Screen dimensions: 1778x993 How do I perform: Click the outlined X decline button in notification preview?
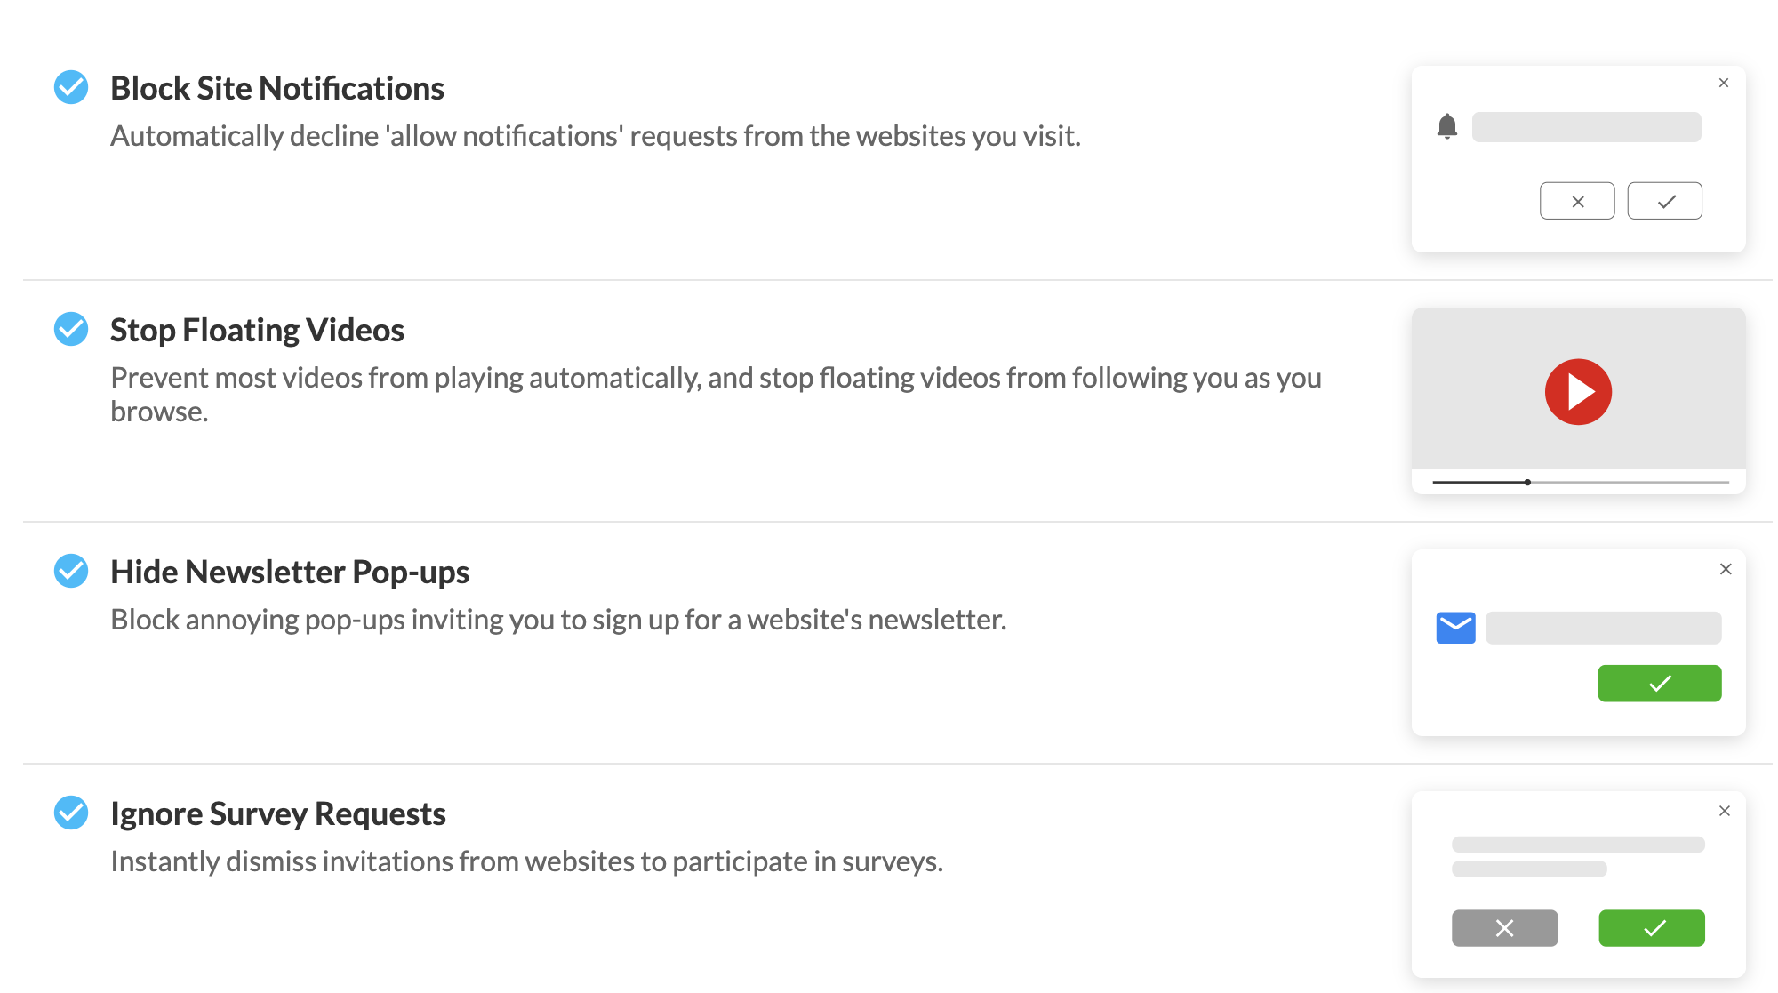click(x=1577, y=201)
